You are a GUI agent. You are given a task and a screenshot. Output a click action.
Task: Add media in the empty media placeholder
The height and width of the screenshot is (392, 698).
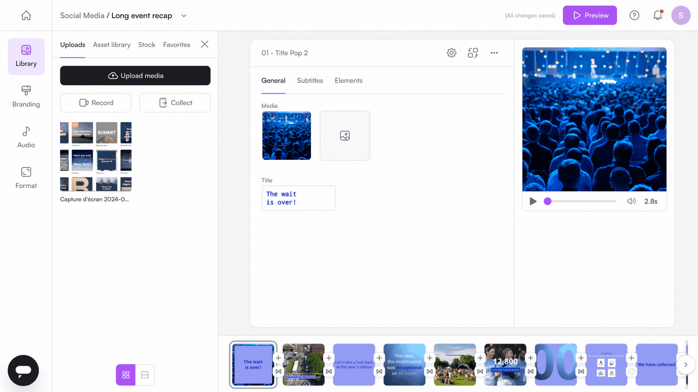345,135
